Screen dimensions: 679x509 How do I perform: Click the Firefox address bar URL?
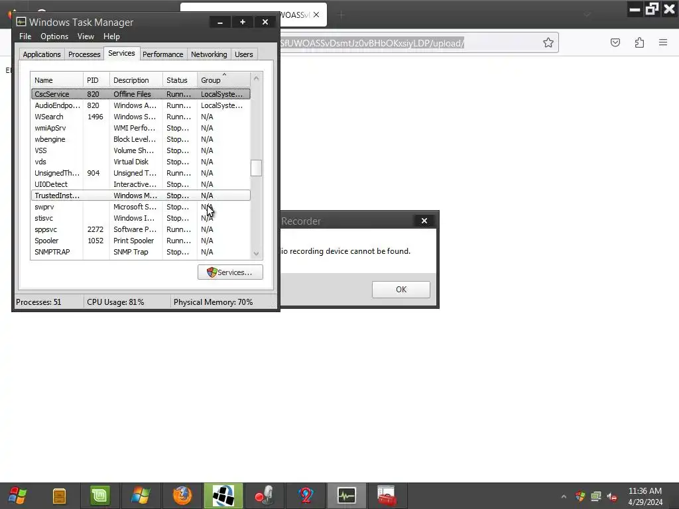pyautogui.click(x=373, y=43)
